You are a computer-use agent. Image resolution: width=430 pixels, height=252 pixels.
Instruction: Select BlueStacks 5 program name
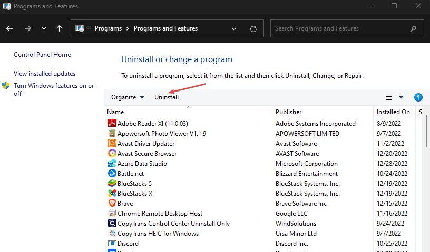(x=135, y=184)
